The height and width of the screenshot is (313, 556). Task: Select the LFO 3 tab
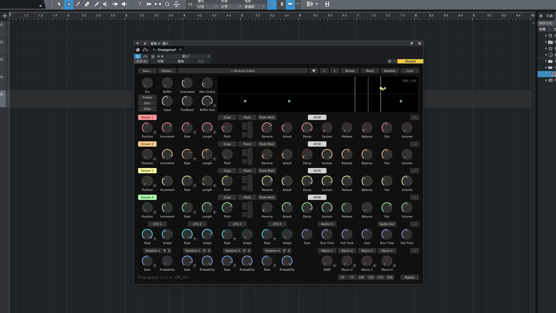(237, 224)
